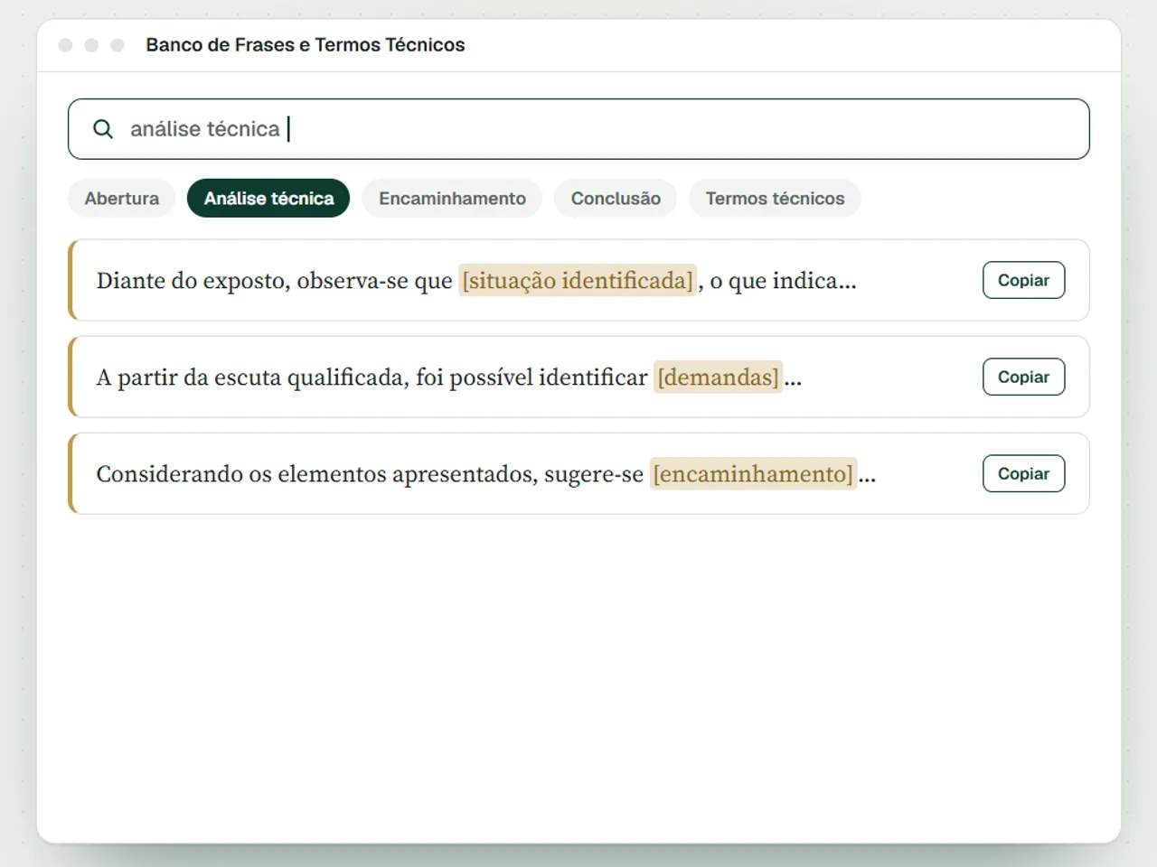Viewport: 1157px width, 867px height.
Task: Copy the "A partir da escuta qualificada" phrase
Action: (1023, 377)
